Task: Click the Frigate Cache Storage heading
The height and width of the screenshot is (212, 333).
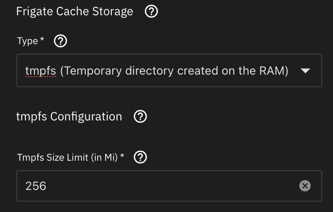Action: [74, 11]
